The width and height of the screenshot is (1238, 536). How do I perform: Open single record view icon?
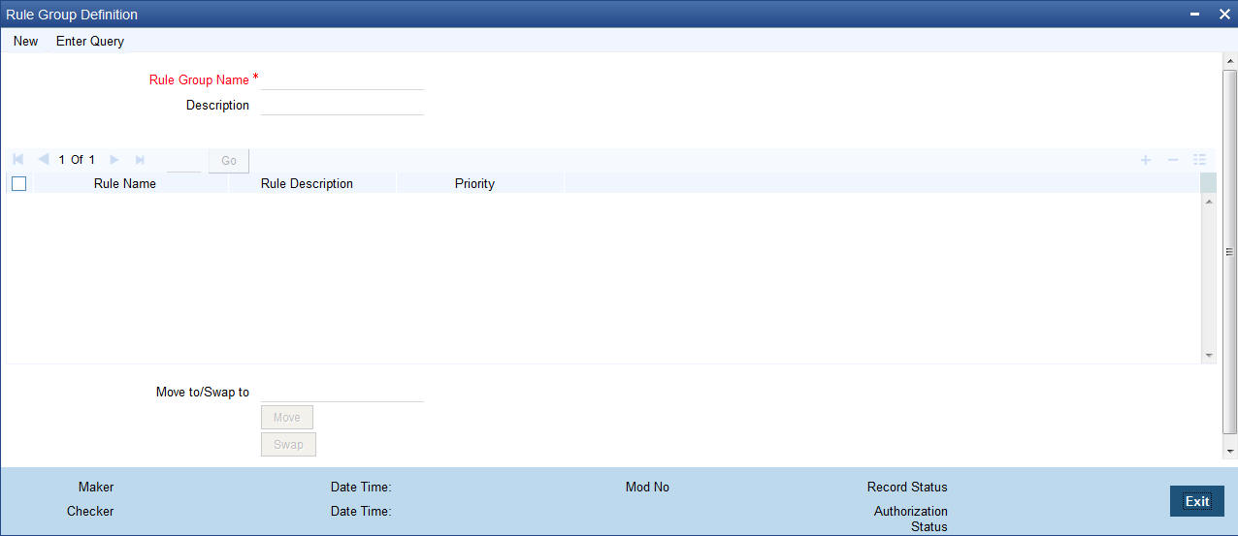(x=1199, y=159)
